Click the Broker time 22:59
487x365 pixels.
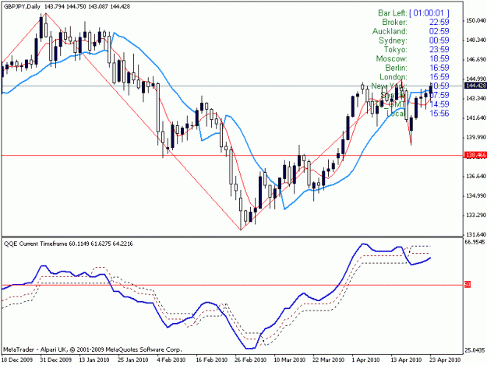439,22
